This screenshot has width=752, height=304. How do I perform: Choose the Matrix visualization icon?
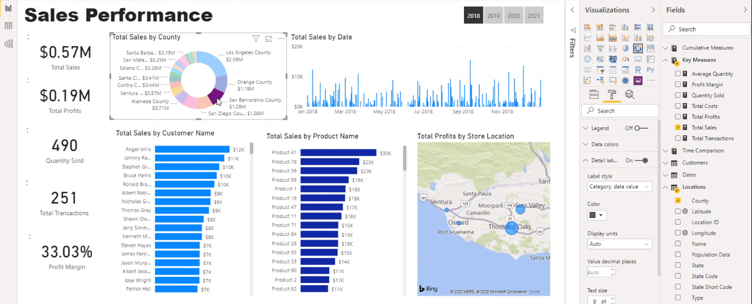coord(625,70)
